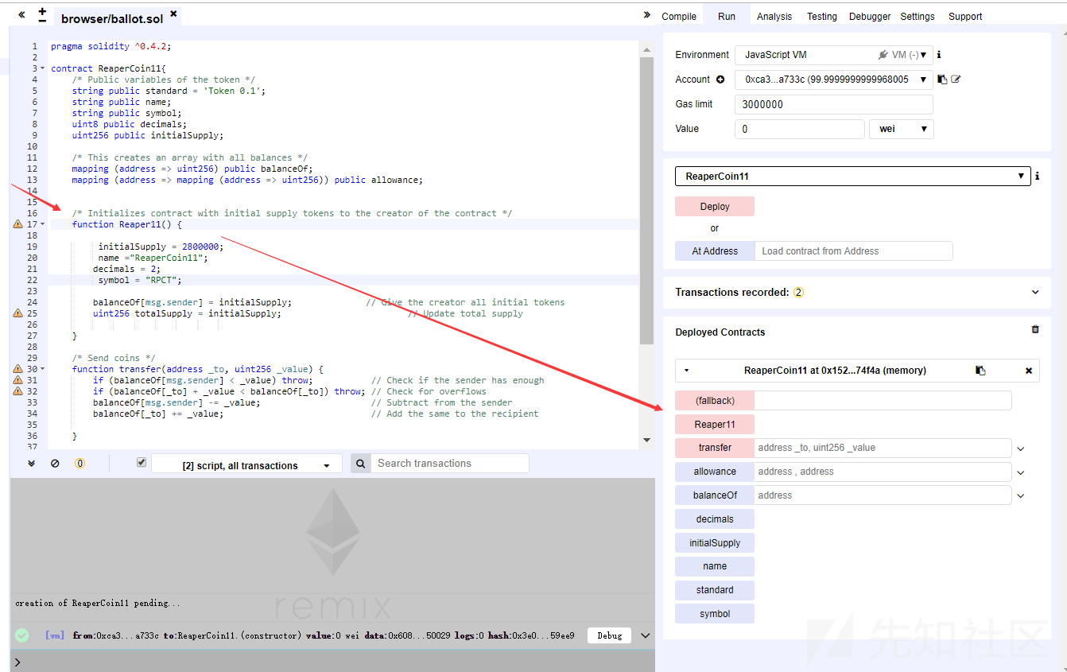The image size is (1067, 672).
Task: Expand the transaction log details chevron
Action: (x=646, y=635)
